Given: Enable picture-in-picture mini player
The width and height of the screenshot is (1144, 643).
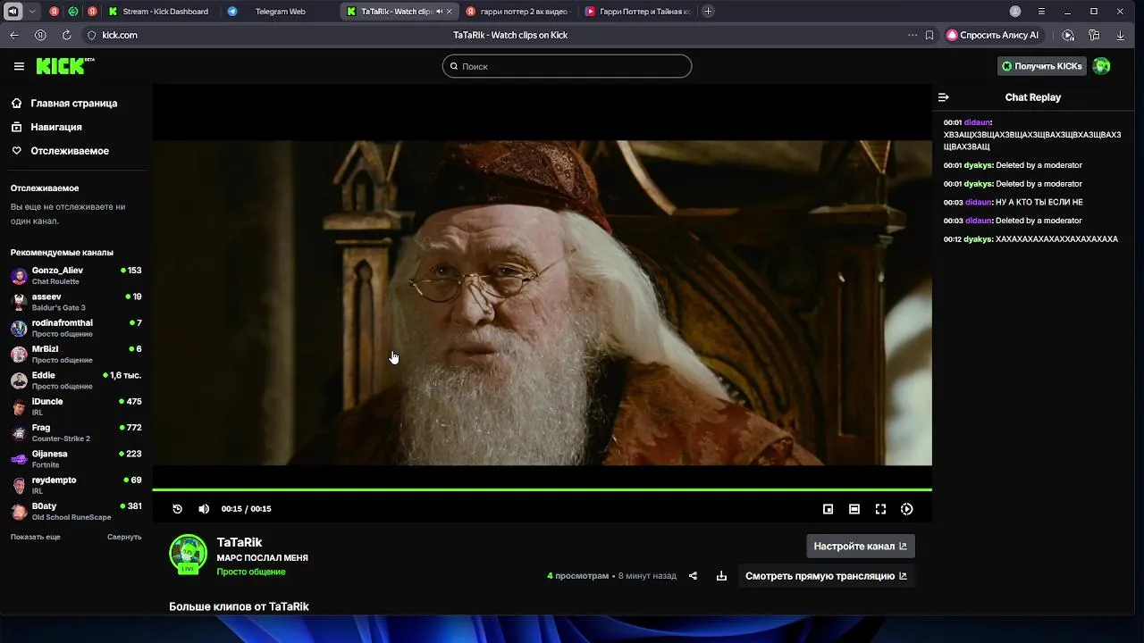Looking at the screenshot, I should point(828,509).
